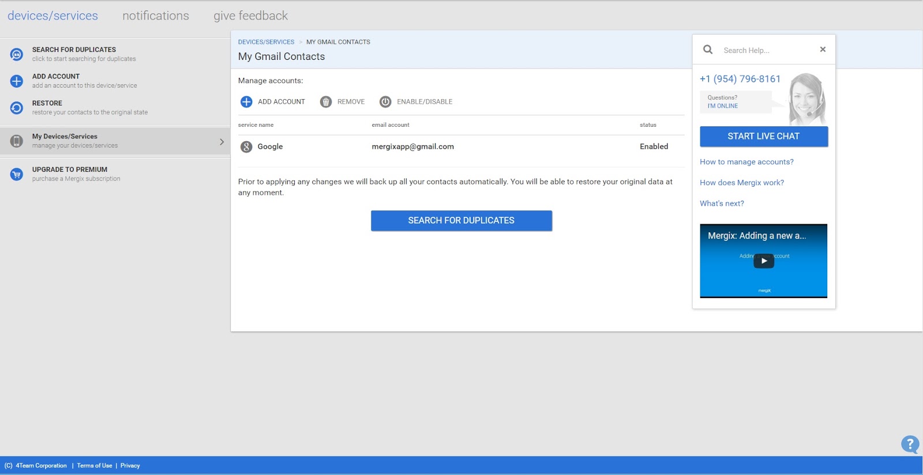Select the mergixapp@gmail.com email cell
The image size is (923, 475).
[412, 147]
